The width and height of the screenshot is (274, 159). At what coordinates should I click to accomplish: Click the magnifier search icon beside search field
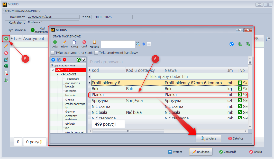tap(138, 44)
